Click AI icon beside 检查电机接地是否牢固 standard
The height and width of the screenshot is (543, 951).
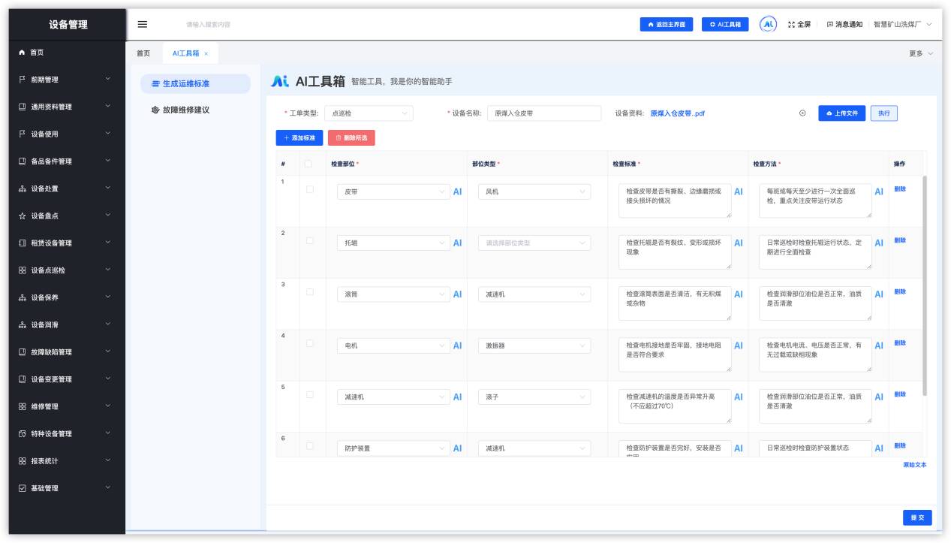pos(739,345)
